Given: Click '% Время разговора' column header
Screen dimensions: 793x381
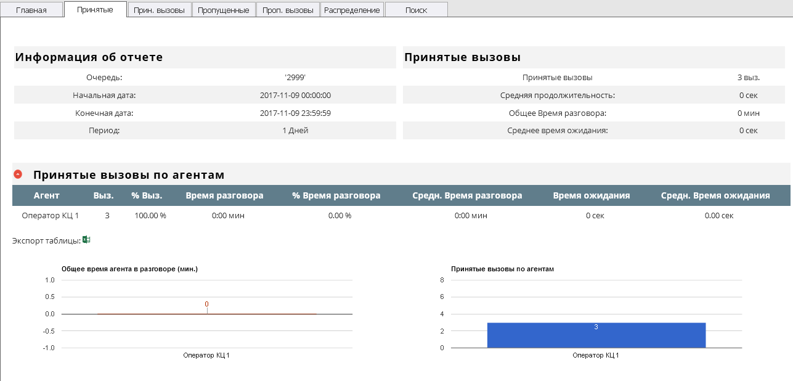Looking at the screenshot, I should click(336, 195).
